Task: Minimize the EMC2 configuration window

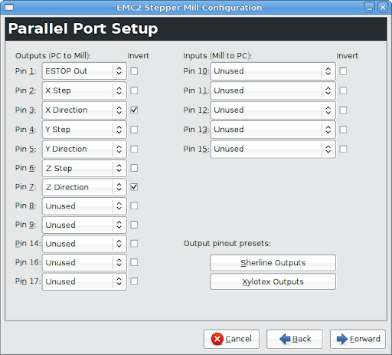Action: tap(369, 8)
